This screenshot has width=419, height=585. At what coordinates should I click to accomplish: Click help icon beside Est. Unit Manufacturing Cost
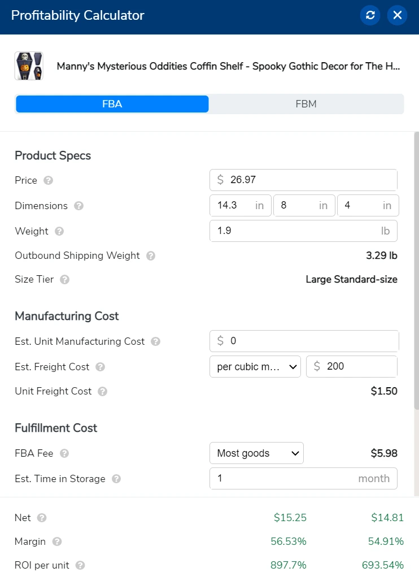point(156,342)
